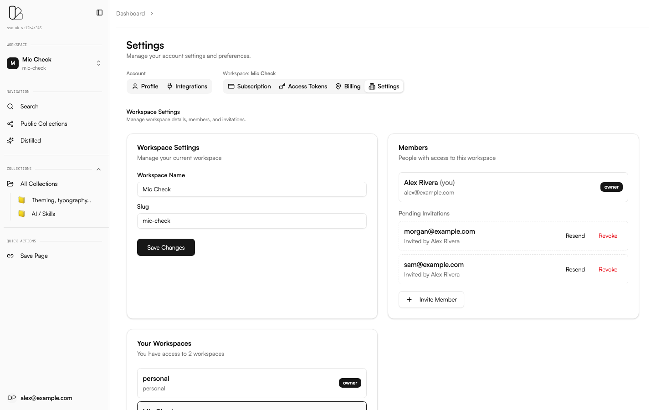Switch to the Billing tab
This screenshot has height=410, width=656.
(348, 86)
